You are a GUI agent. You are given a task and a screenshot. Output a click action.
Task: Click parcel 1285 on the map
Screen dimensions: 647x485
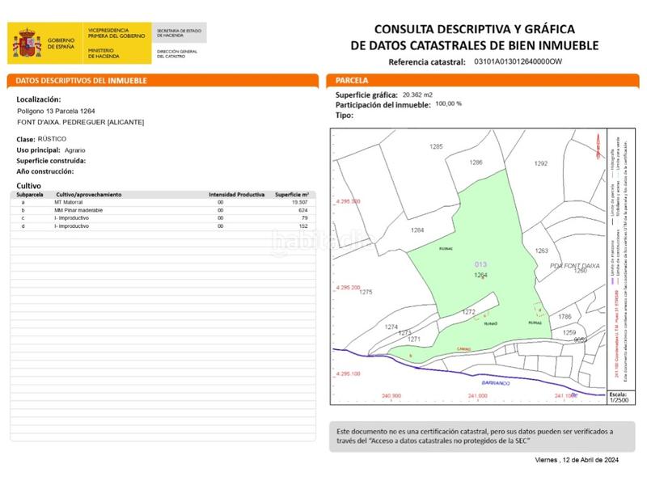[x=437, y=146]
